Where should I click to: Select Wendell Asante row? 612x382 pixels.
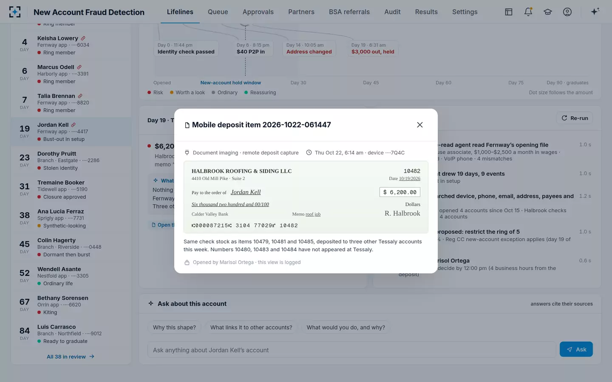click(x=71, y=276)
